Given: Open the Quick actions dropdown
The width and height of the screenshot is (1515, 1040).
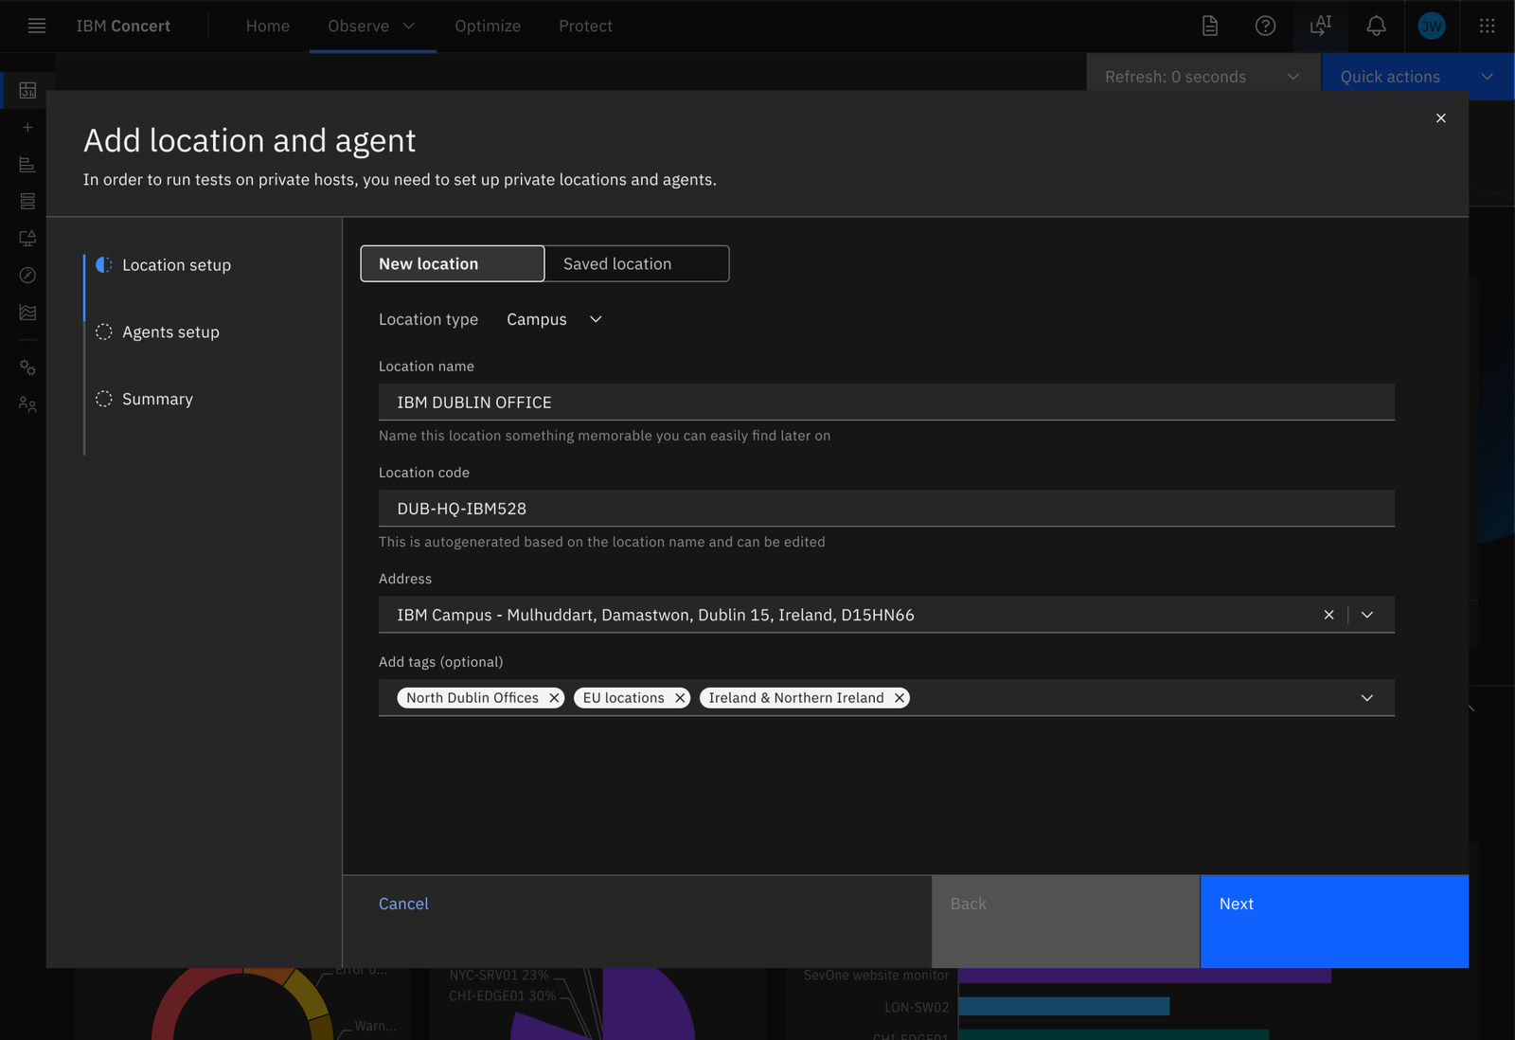Looking at the screenshot, I should click(x=1417, y=77).
